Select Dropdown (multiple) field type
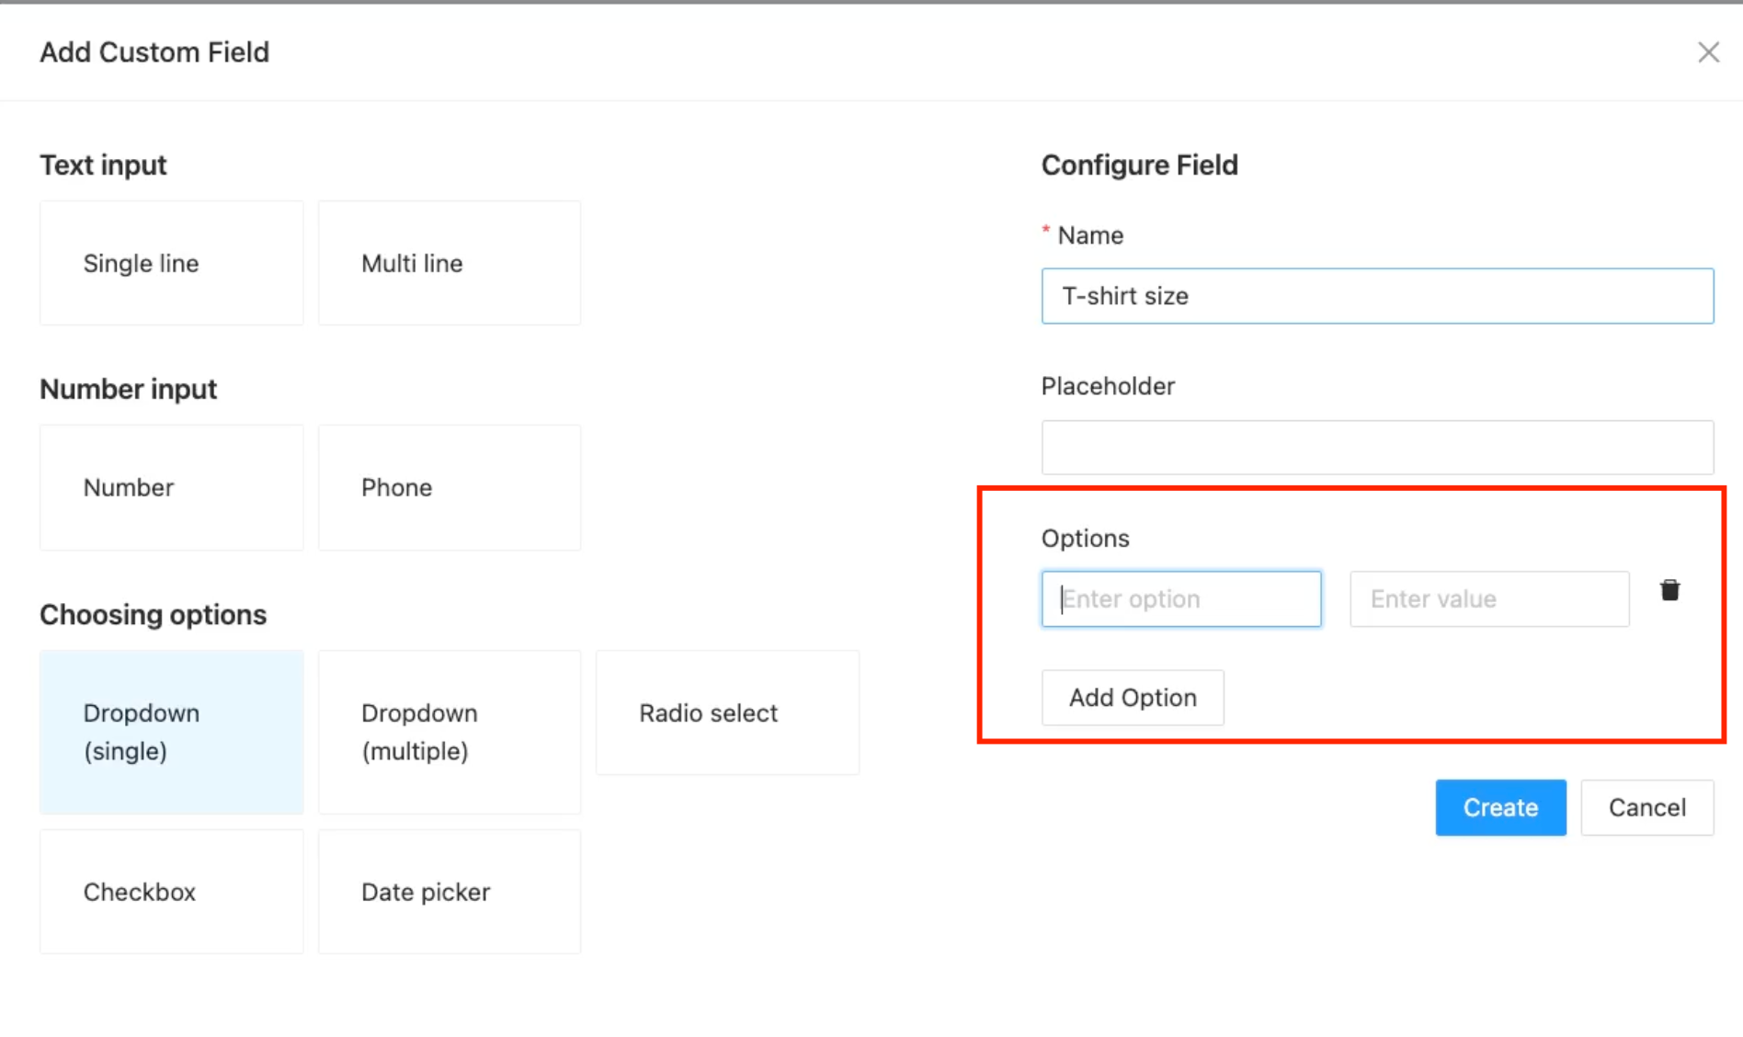Viewport: 1743px width, 1037px height. pyautogui.click(x=449, y=732)
